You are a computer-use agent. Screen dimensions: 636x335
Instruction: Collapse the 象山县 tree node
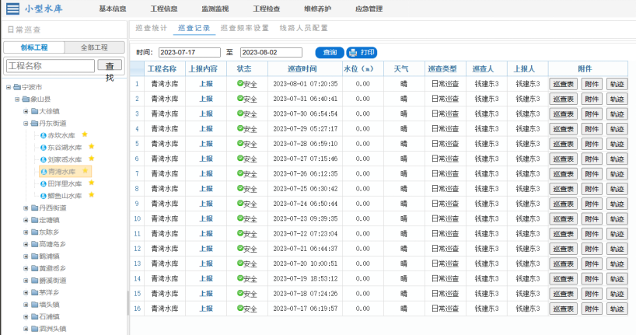17,99
